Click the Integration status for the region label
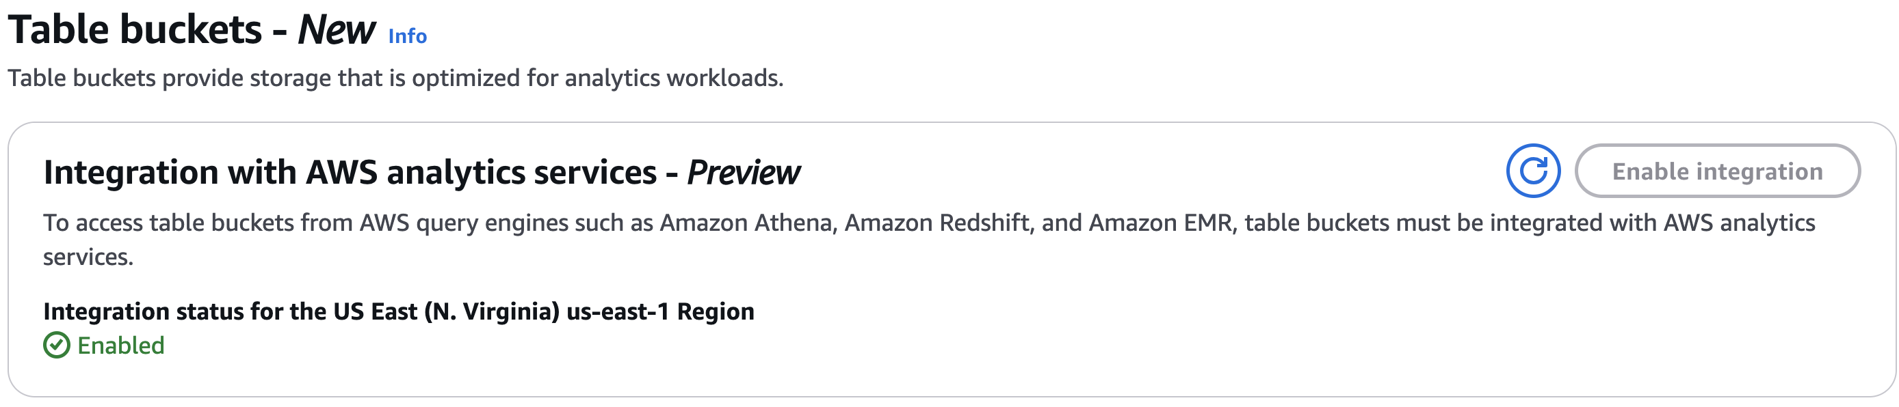 coord(399,312)
